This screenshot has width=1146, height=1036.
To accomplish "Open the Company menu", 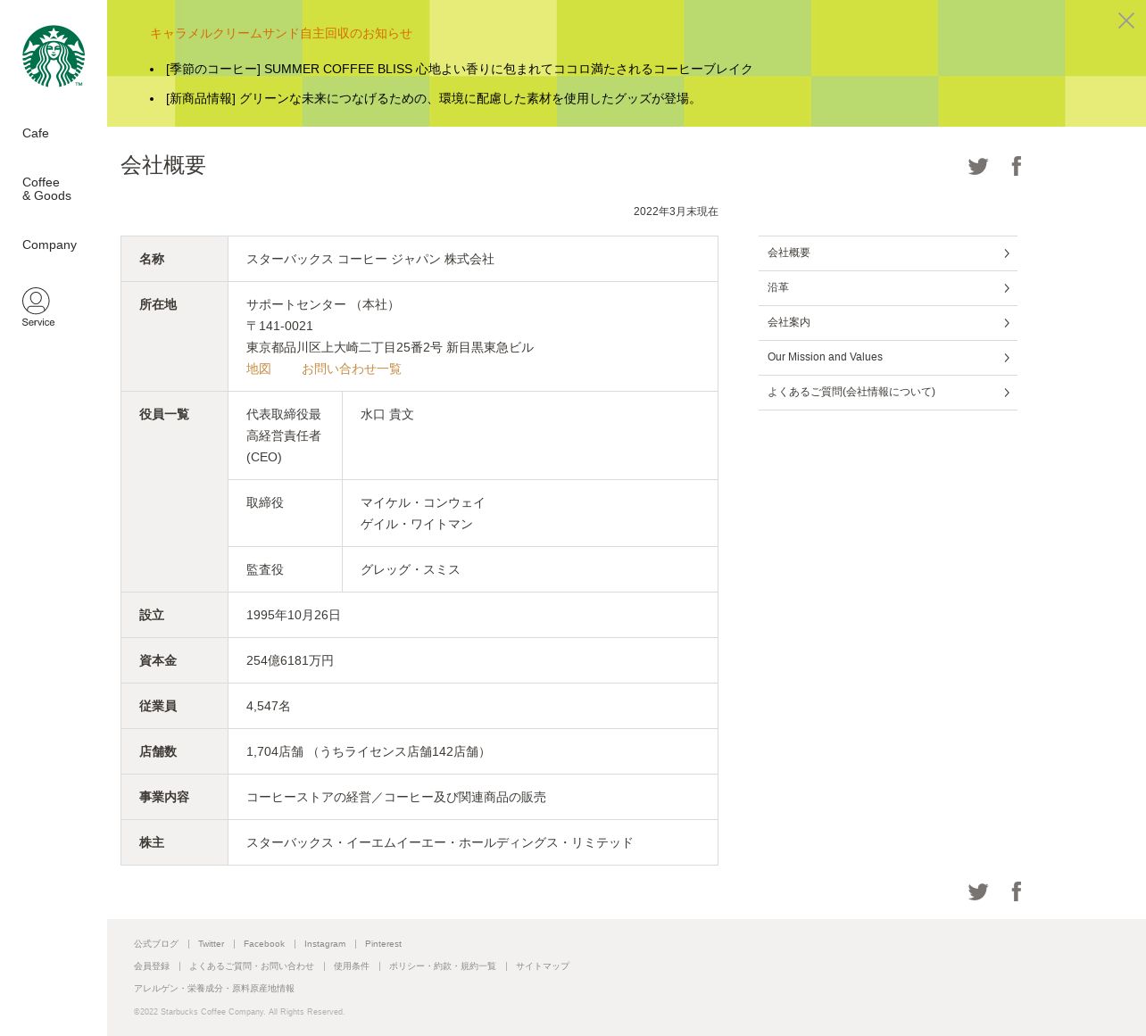I will (x=49, y=244).
